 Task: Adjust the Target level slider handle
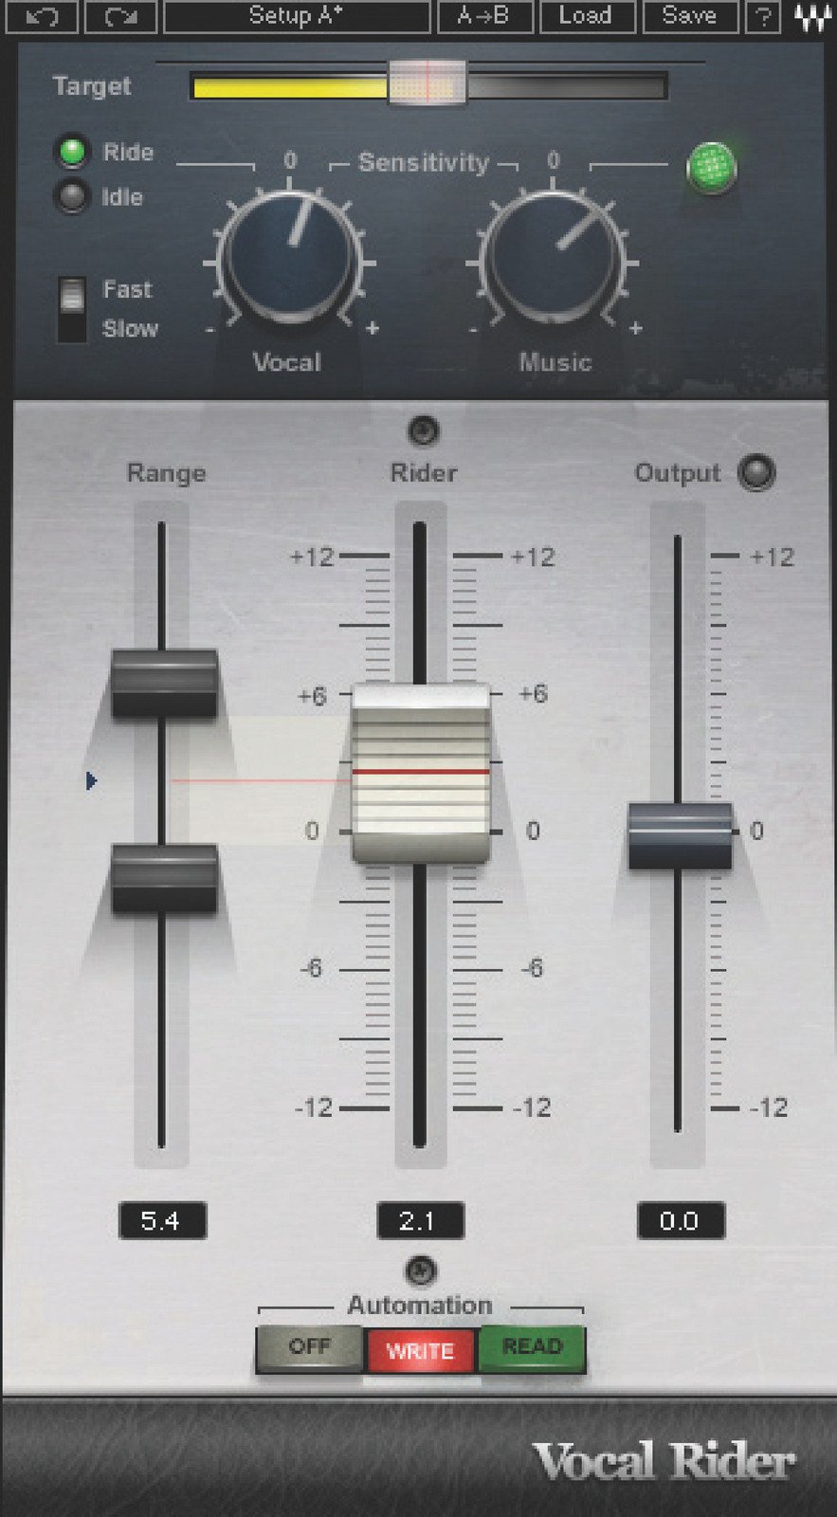(428, 84)
